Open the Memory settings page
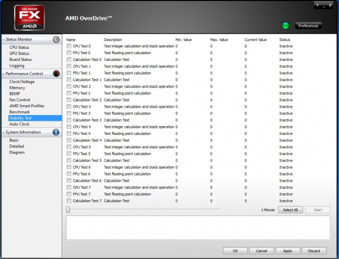 17,88
